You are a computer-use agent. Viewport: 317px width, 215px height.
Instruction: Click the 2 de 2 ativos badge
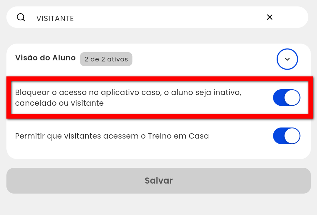tap(106, 59)
